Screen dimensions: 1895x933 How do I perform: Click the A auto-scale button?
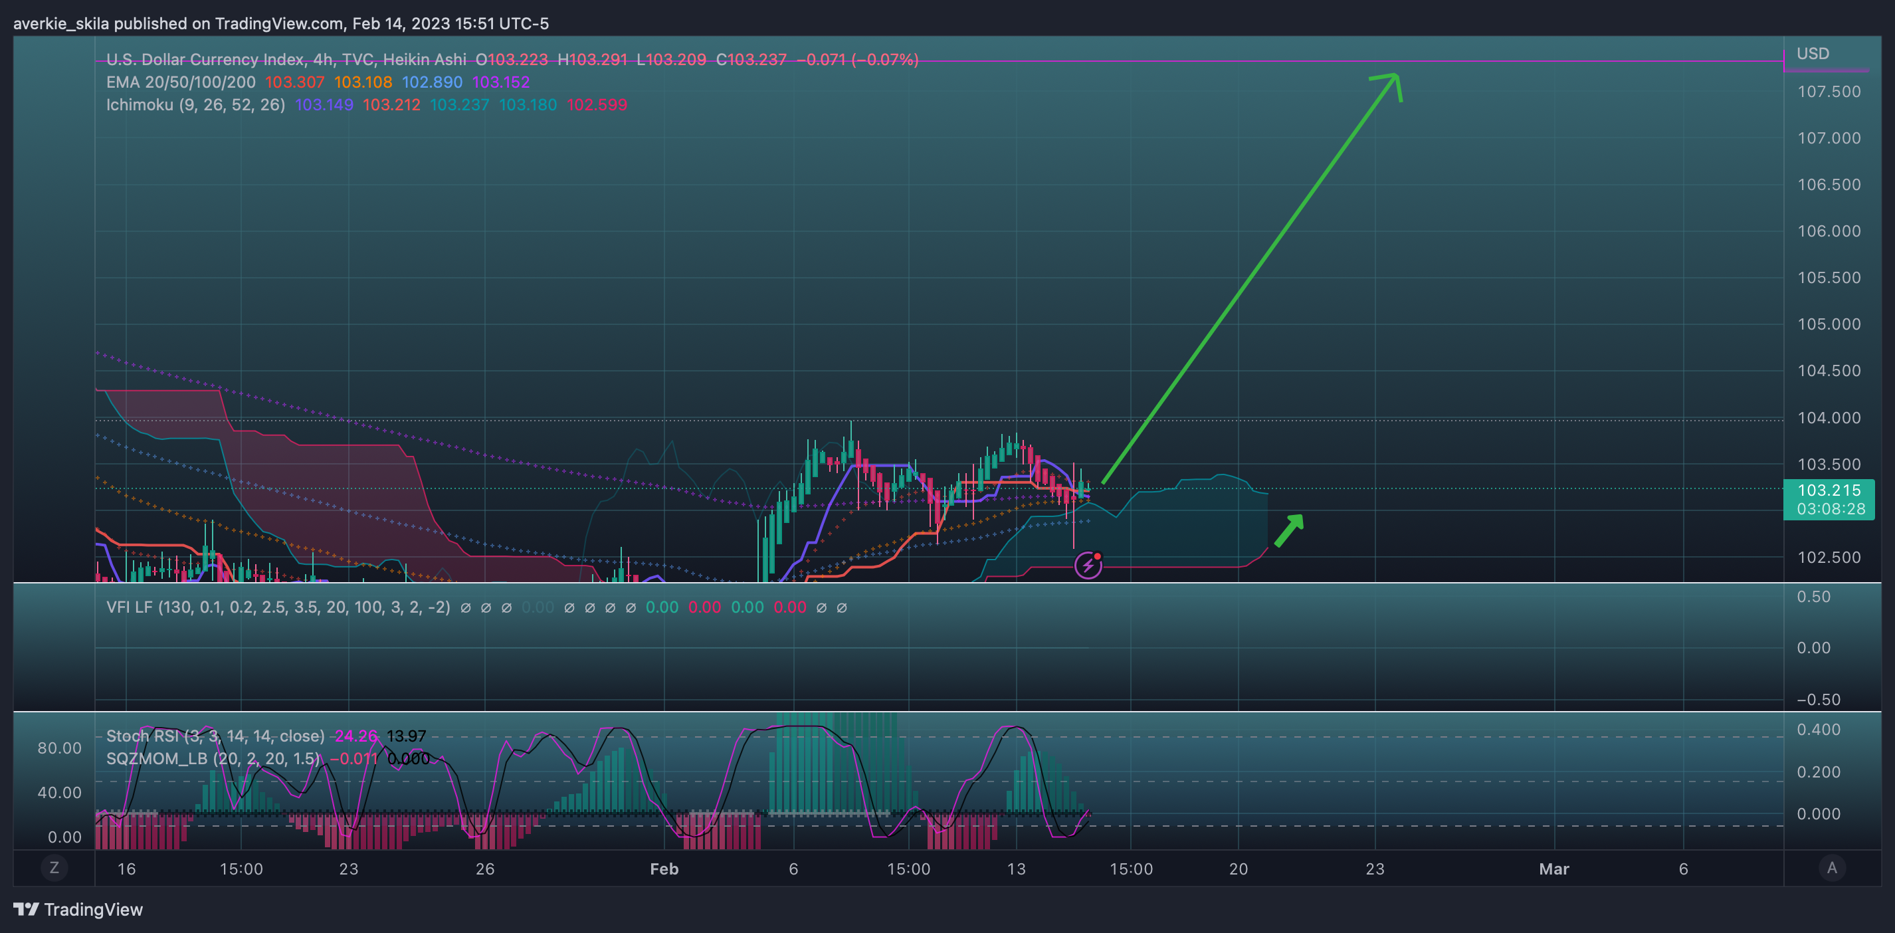(x=1832, y=867)
